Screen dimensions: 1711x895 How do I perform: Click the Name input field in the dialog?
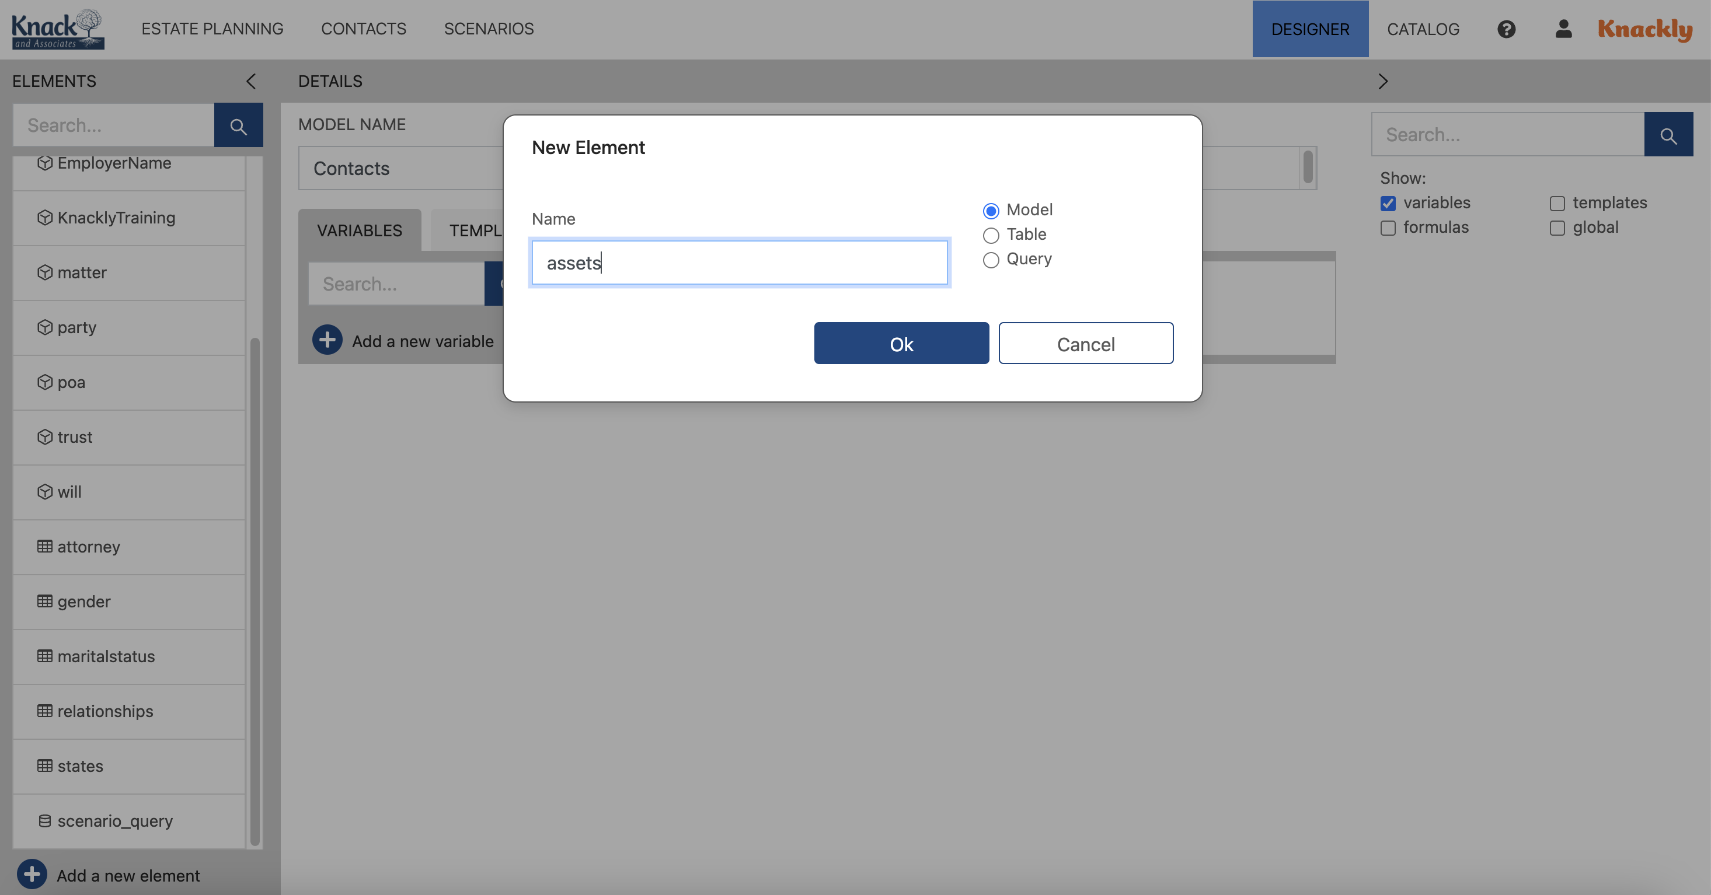[739, 263]
